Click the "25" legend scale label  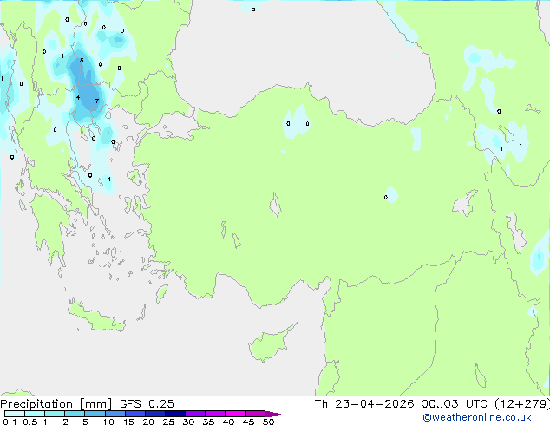click(168, 422)
